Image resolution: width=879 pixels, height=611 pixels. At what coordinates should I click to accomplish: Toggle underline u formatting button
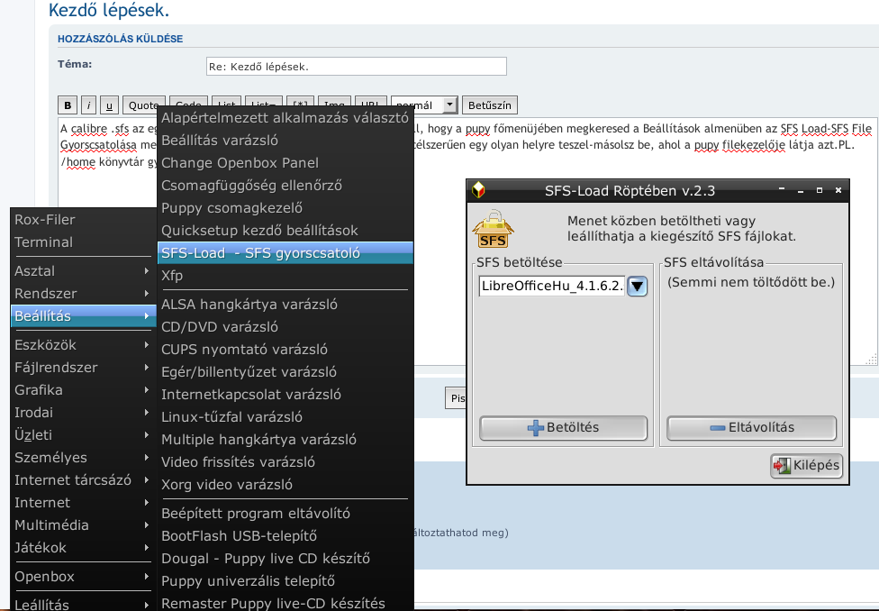click(x=109, y=105)
